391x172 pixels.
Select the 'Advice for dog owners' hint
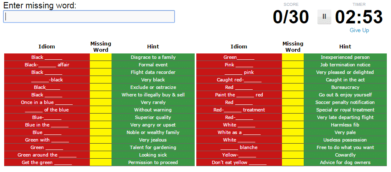[345, 162]
